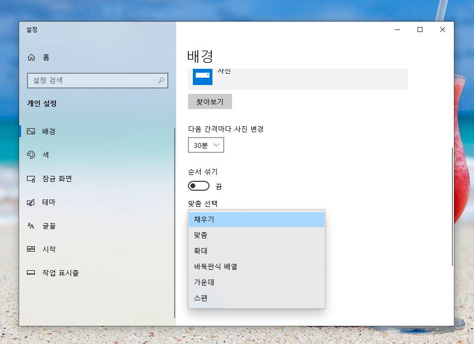Viewport: 474px width, 344px height.
Task: Click the 작업 표시줄 taskbar icon
Action: [x=31, y=273]
